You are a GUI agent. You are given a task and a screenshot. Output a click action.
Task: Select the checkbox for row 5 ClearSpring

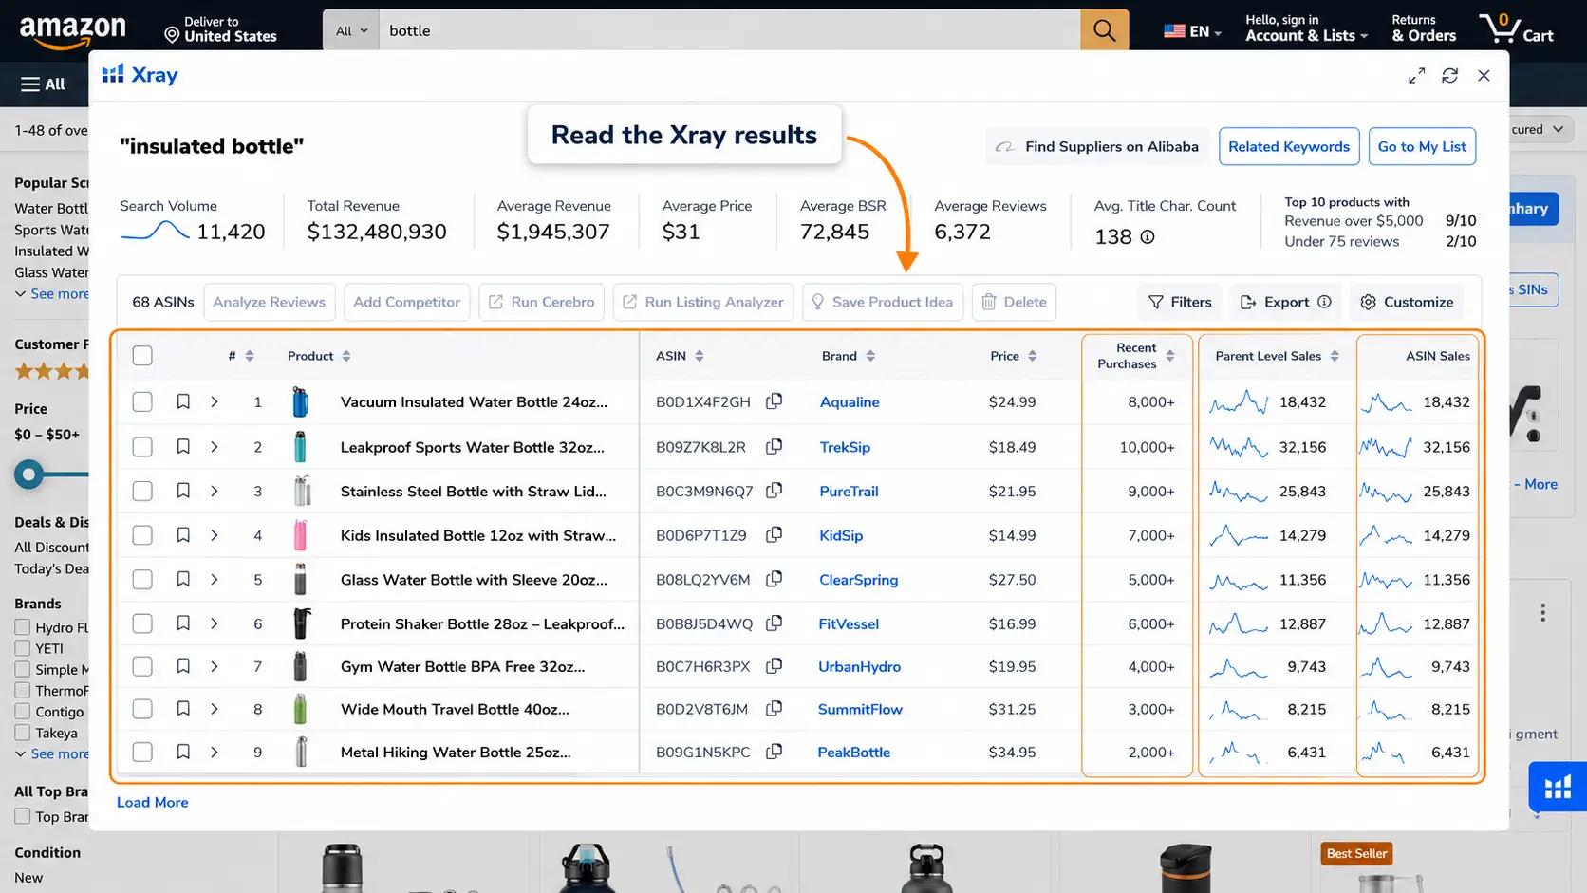tap(142, 579)
